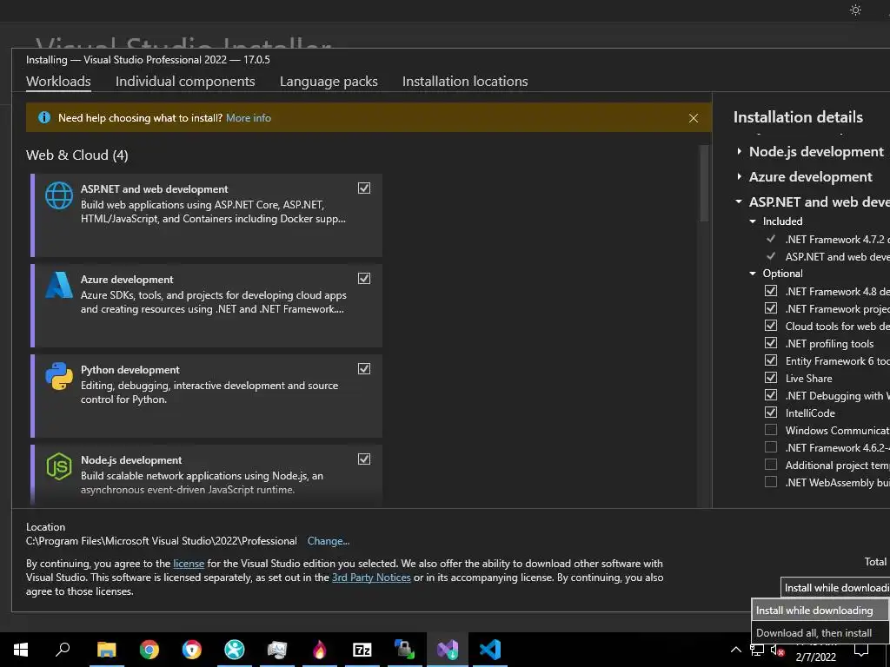
Task: Click the info icon in the help banner
Action: (43, 117)
